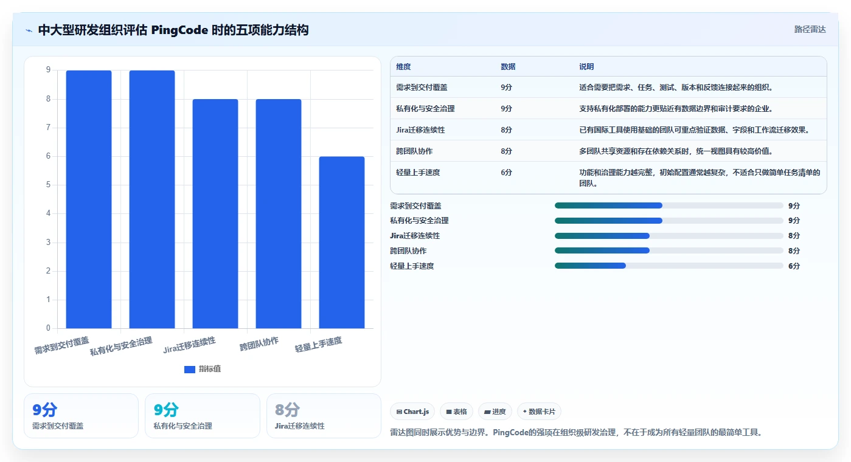This screenshot has height=462, width=851.
Task: Click the chart bar for 私有化与安全治理
Action: click(152, 199)
